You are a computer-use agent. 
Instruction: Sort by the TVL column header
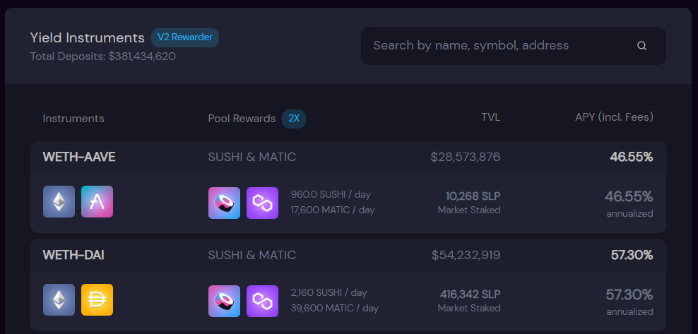pyautogui.click(x=490, y=117)
